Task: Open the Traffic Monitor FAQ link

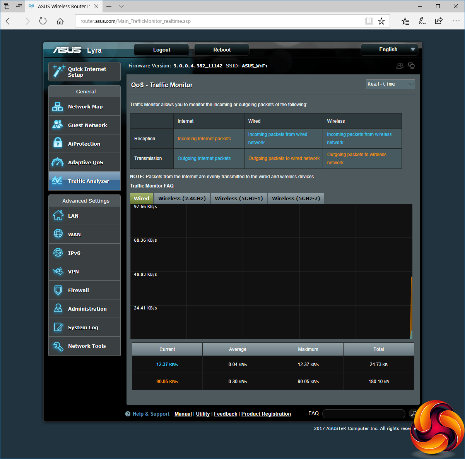Action: (x=152, y=186)
